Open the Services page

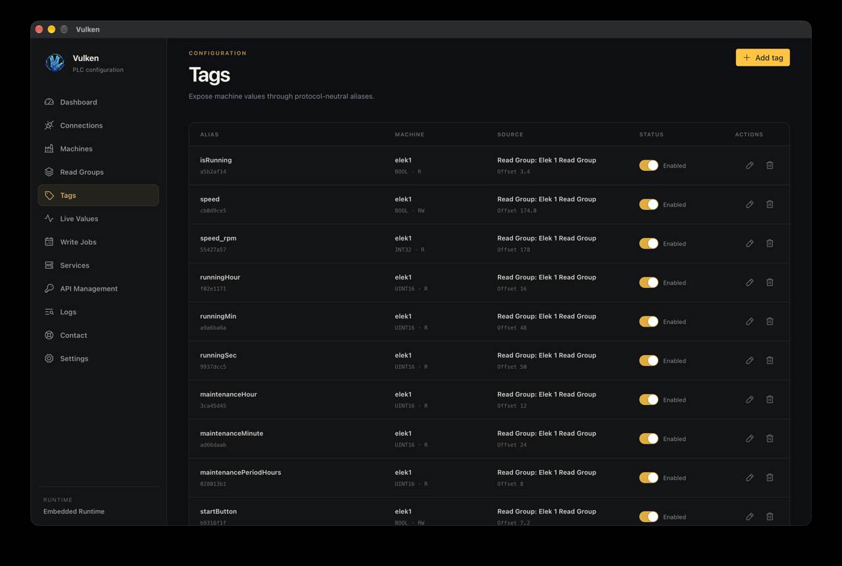click(98, 266)
